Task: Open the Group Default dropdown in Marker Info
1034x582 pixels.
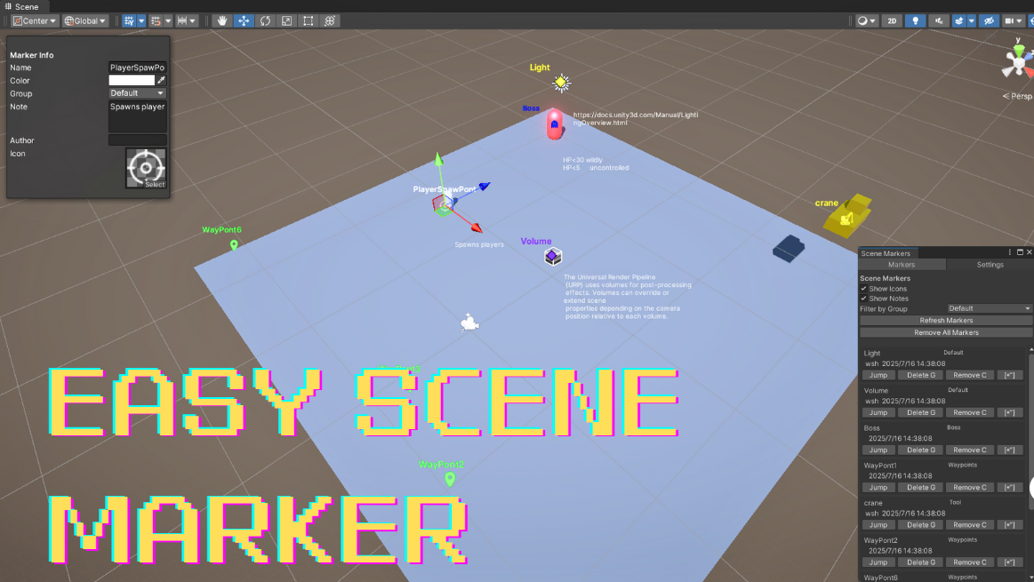Action: tap(137, 93)
